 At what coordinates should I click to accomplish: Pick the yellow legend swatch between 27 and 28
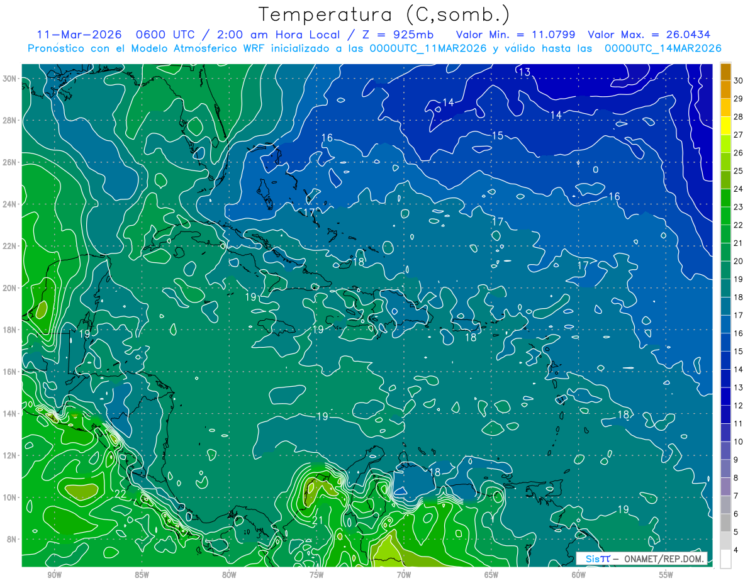725,126
